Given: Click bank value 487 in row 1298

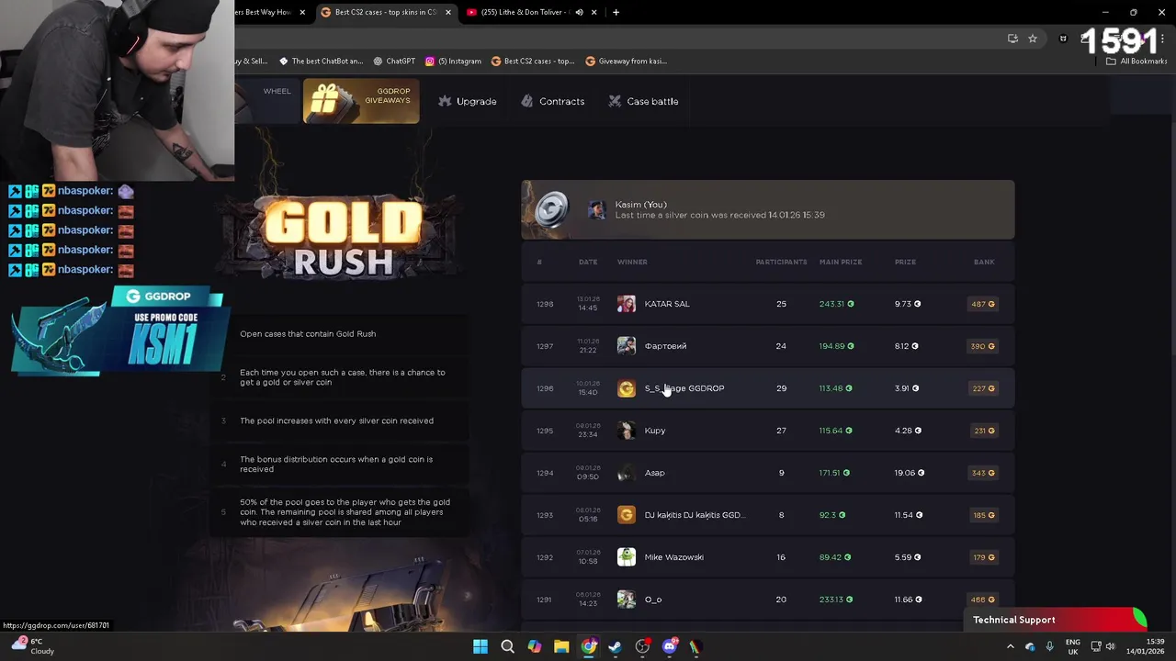Looking at the screenshot, I should [x=982, y=304].
